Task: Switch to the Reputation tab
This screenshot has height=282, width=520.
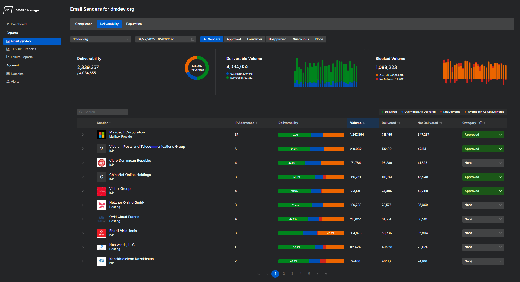Action: 134,24
